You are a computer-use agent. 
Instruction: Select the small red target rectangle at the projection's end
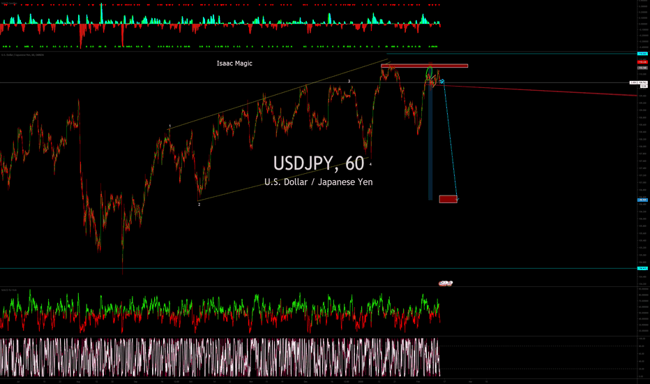448,199
